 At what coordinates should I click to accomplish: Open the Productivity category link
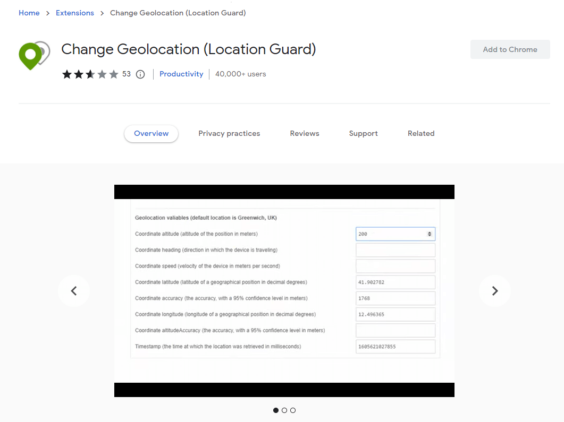(181, 74)
